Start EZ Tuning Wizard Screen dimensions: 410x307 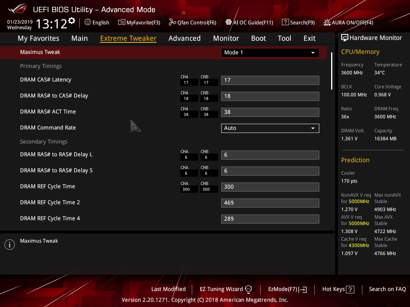click(x=226, y=289)
